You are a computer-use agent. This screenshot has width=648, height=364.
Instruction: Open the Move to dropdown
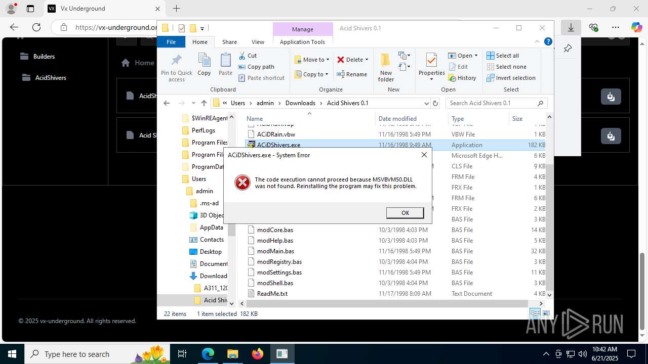coord(312,60)
